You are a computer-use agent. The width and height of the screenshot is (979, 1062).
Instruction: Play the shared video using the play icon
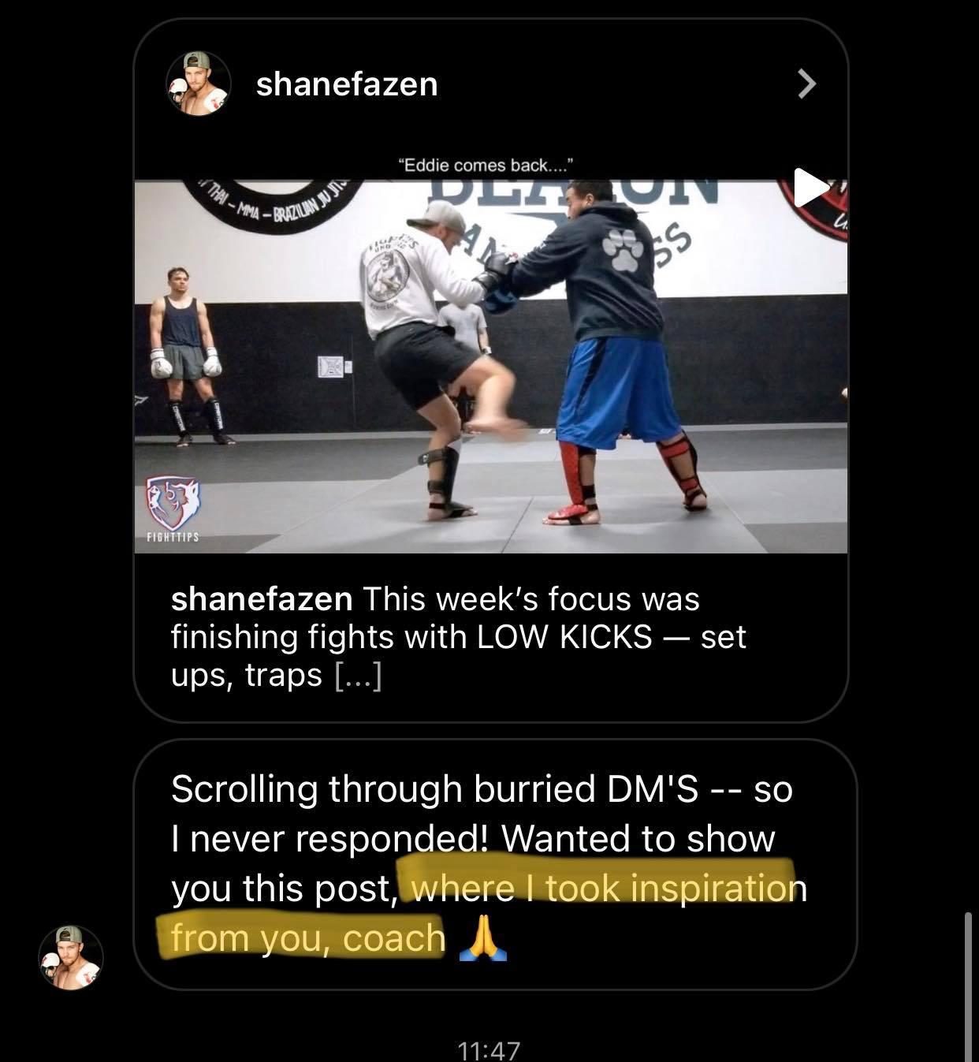tap(810, 188)
